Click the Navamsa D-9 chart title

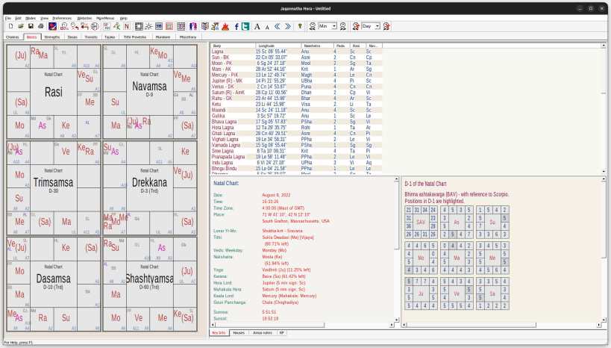coord(149,88)
